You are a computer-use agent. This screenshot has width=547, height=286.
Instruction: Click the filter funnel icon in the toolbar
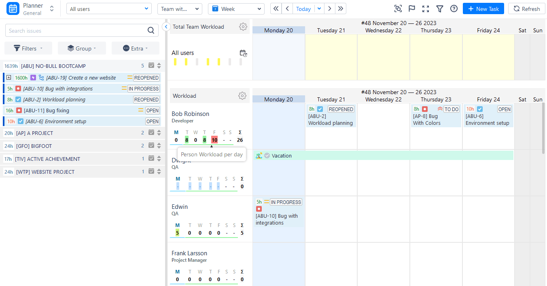439,8
